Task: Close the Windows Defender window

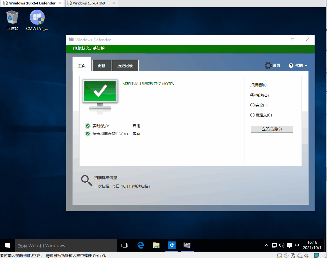Action: point(307,40)
